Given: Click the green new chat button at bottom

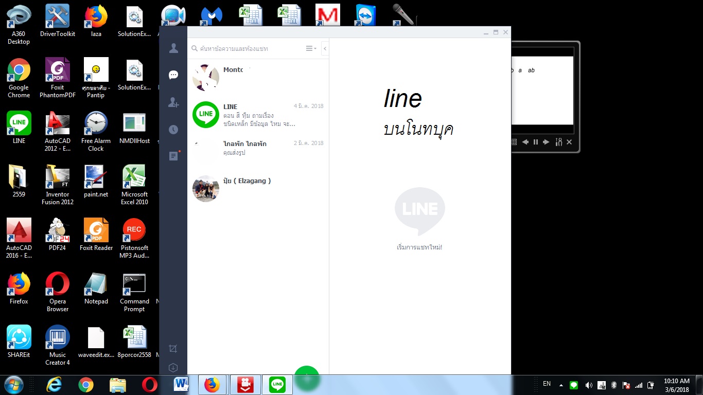Looking at the screenshot, I should 307,378.
